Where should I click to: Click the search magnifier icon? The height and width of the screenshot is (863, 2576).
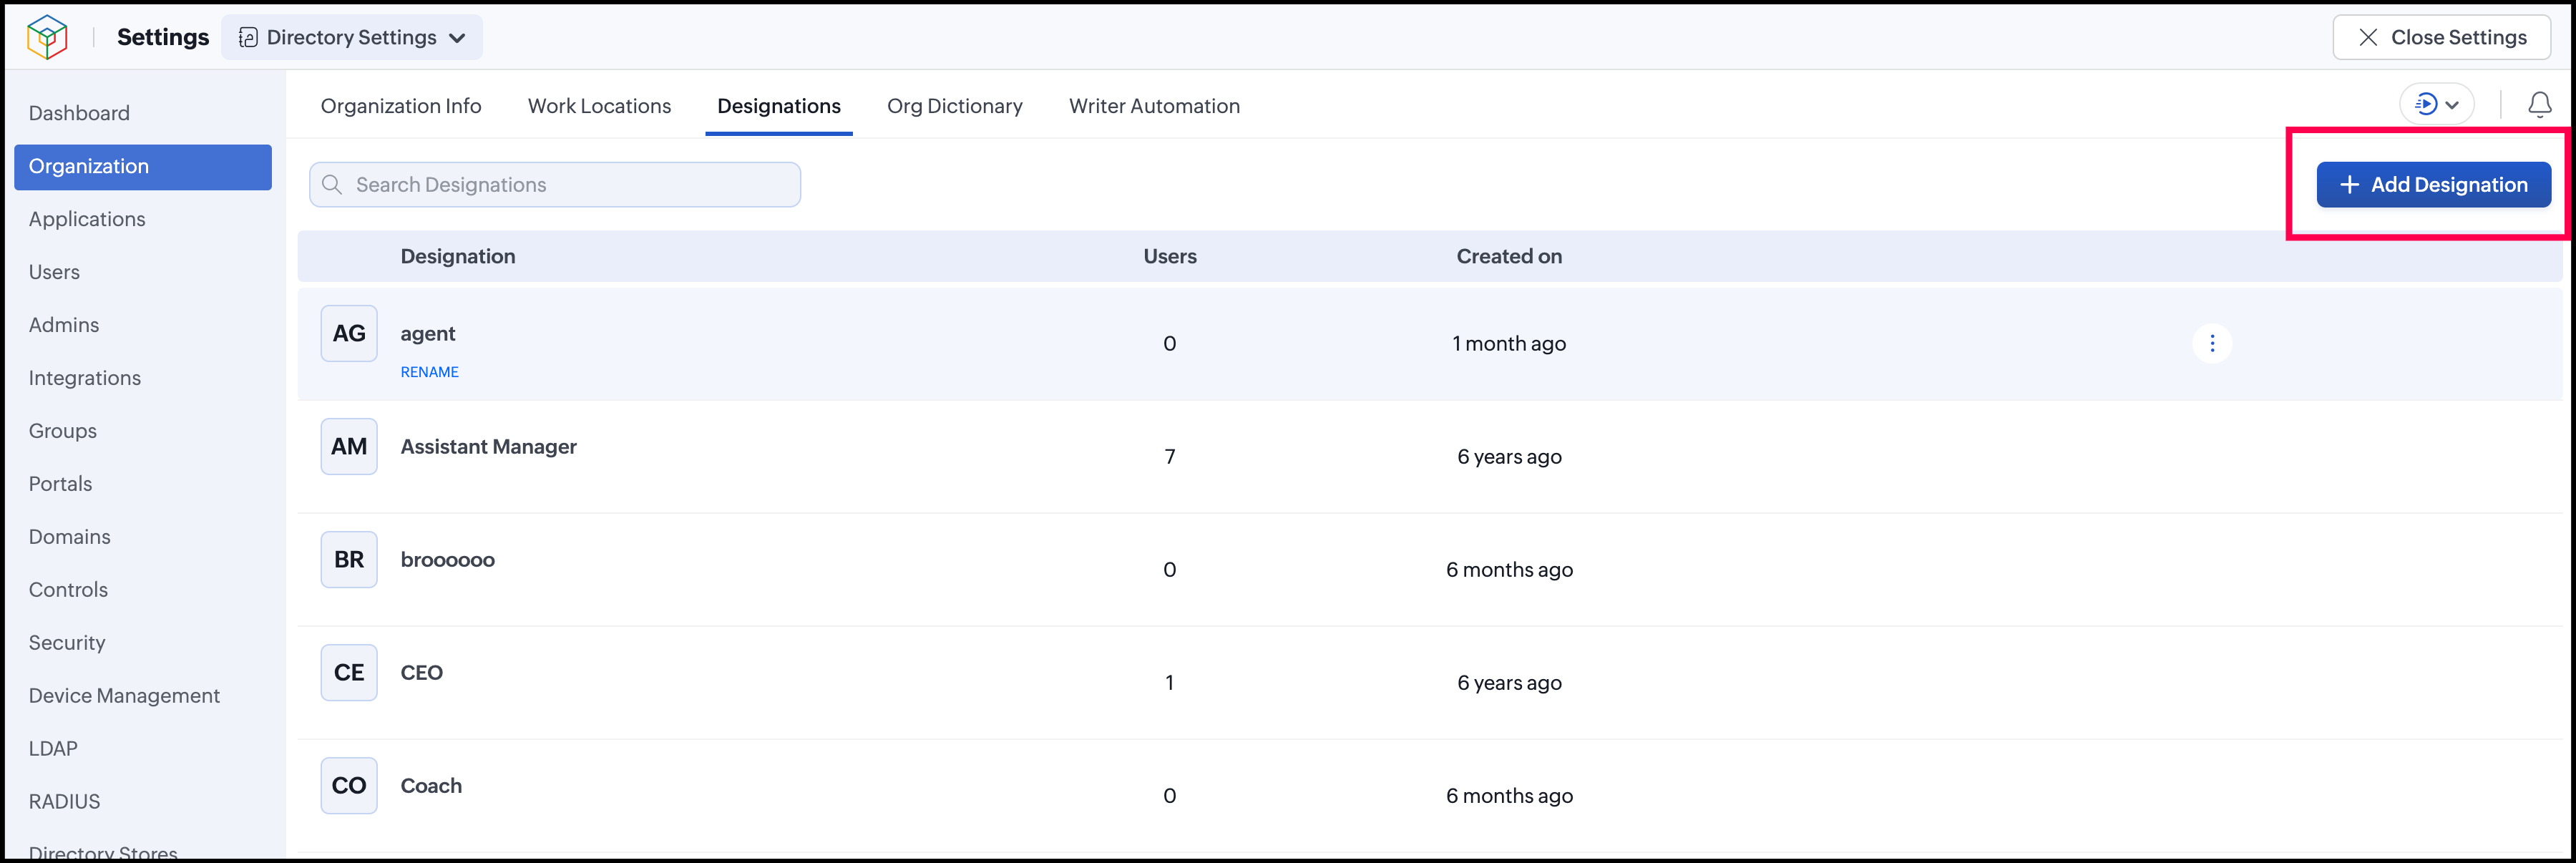pos(332,185)
